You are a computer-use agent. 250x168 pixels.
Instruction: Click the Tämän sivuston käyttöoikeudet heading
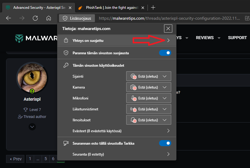click(x=98, y=65)
